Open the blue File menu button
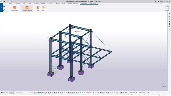Image resolution: width=171 pixels, height=96 pixels. click(1, 7)
